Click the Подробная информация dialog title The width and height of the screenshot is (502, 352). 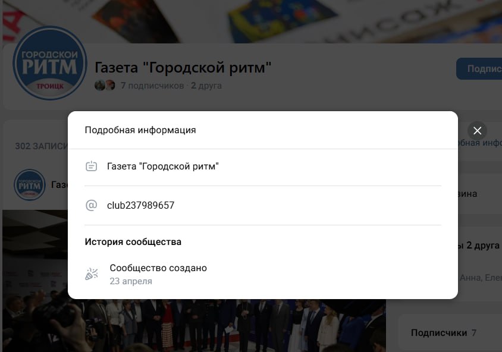(x=140, y=130)
